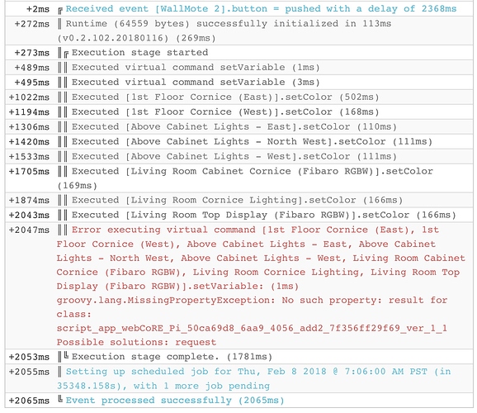The height and width of the screenshot is (413, 477).
Task: Click the Event processed successfully (2065ms) line
Action: pyautogui.click(x=175, y=401)
